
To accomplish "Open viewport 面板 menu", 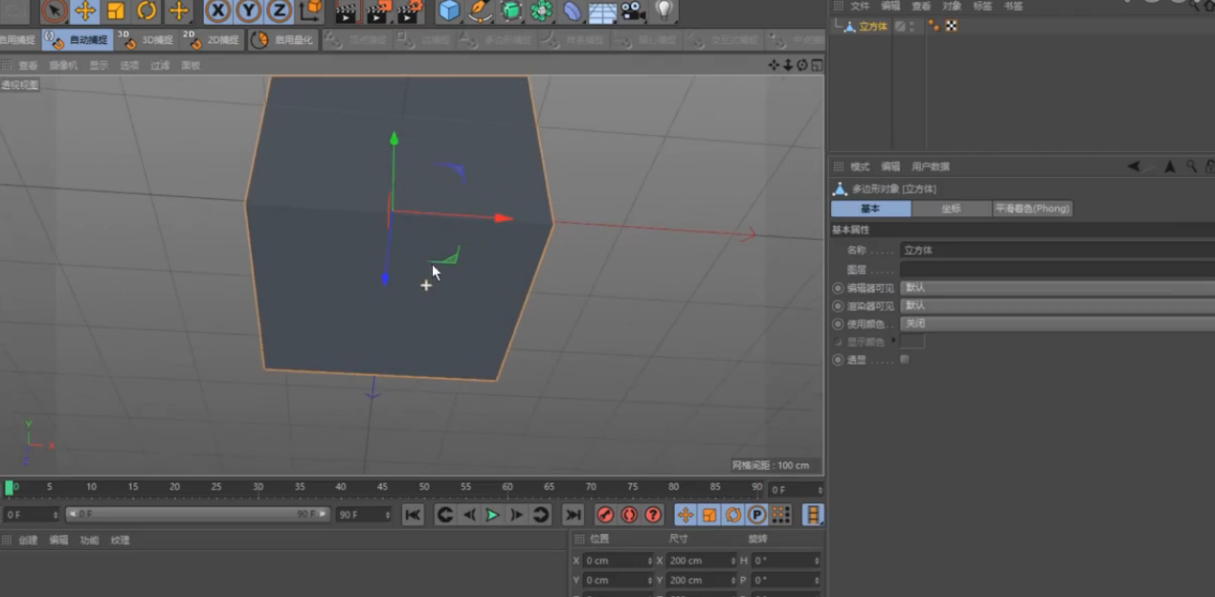I will pyautogui.click(x=191, y=66).
